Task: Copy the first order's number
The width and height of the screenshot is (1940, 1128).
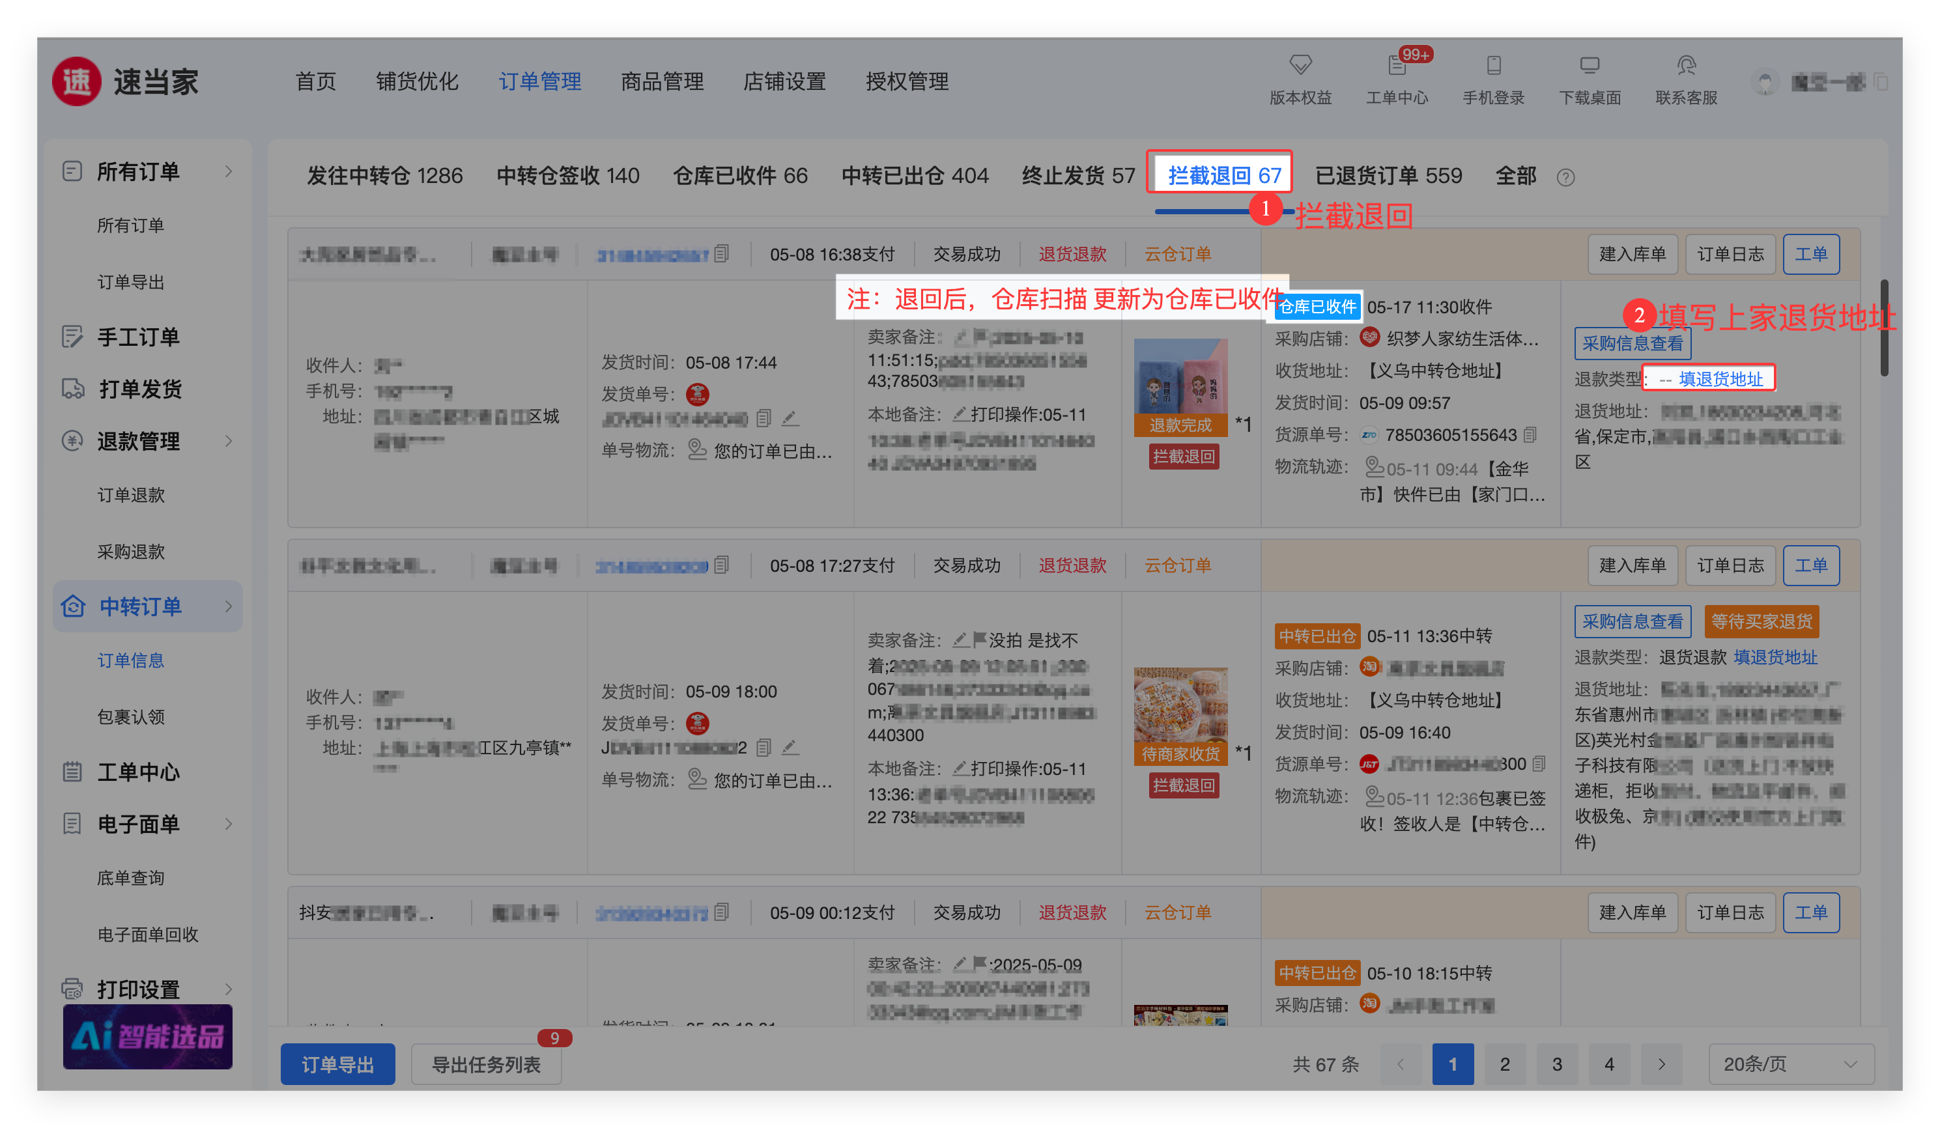Action: pos(721,254)
